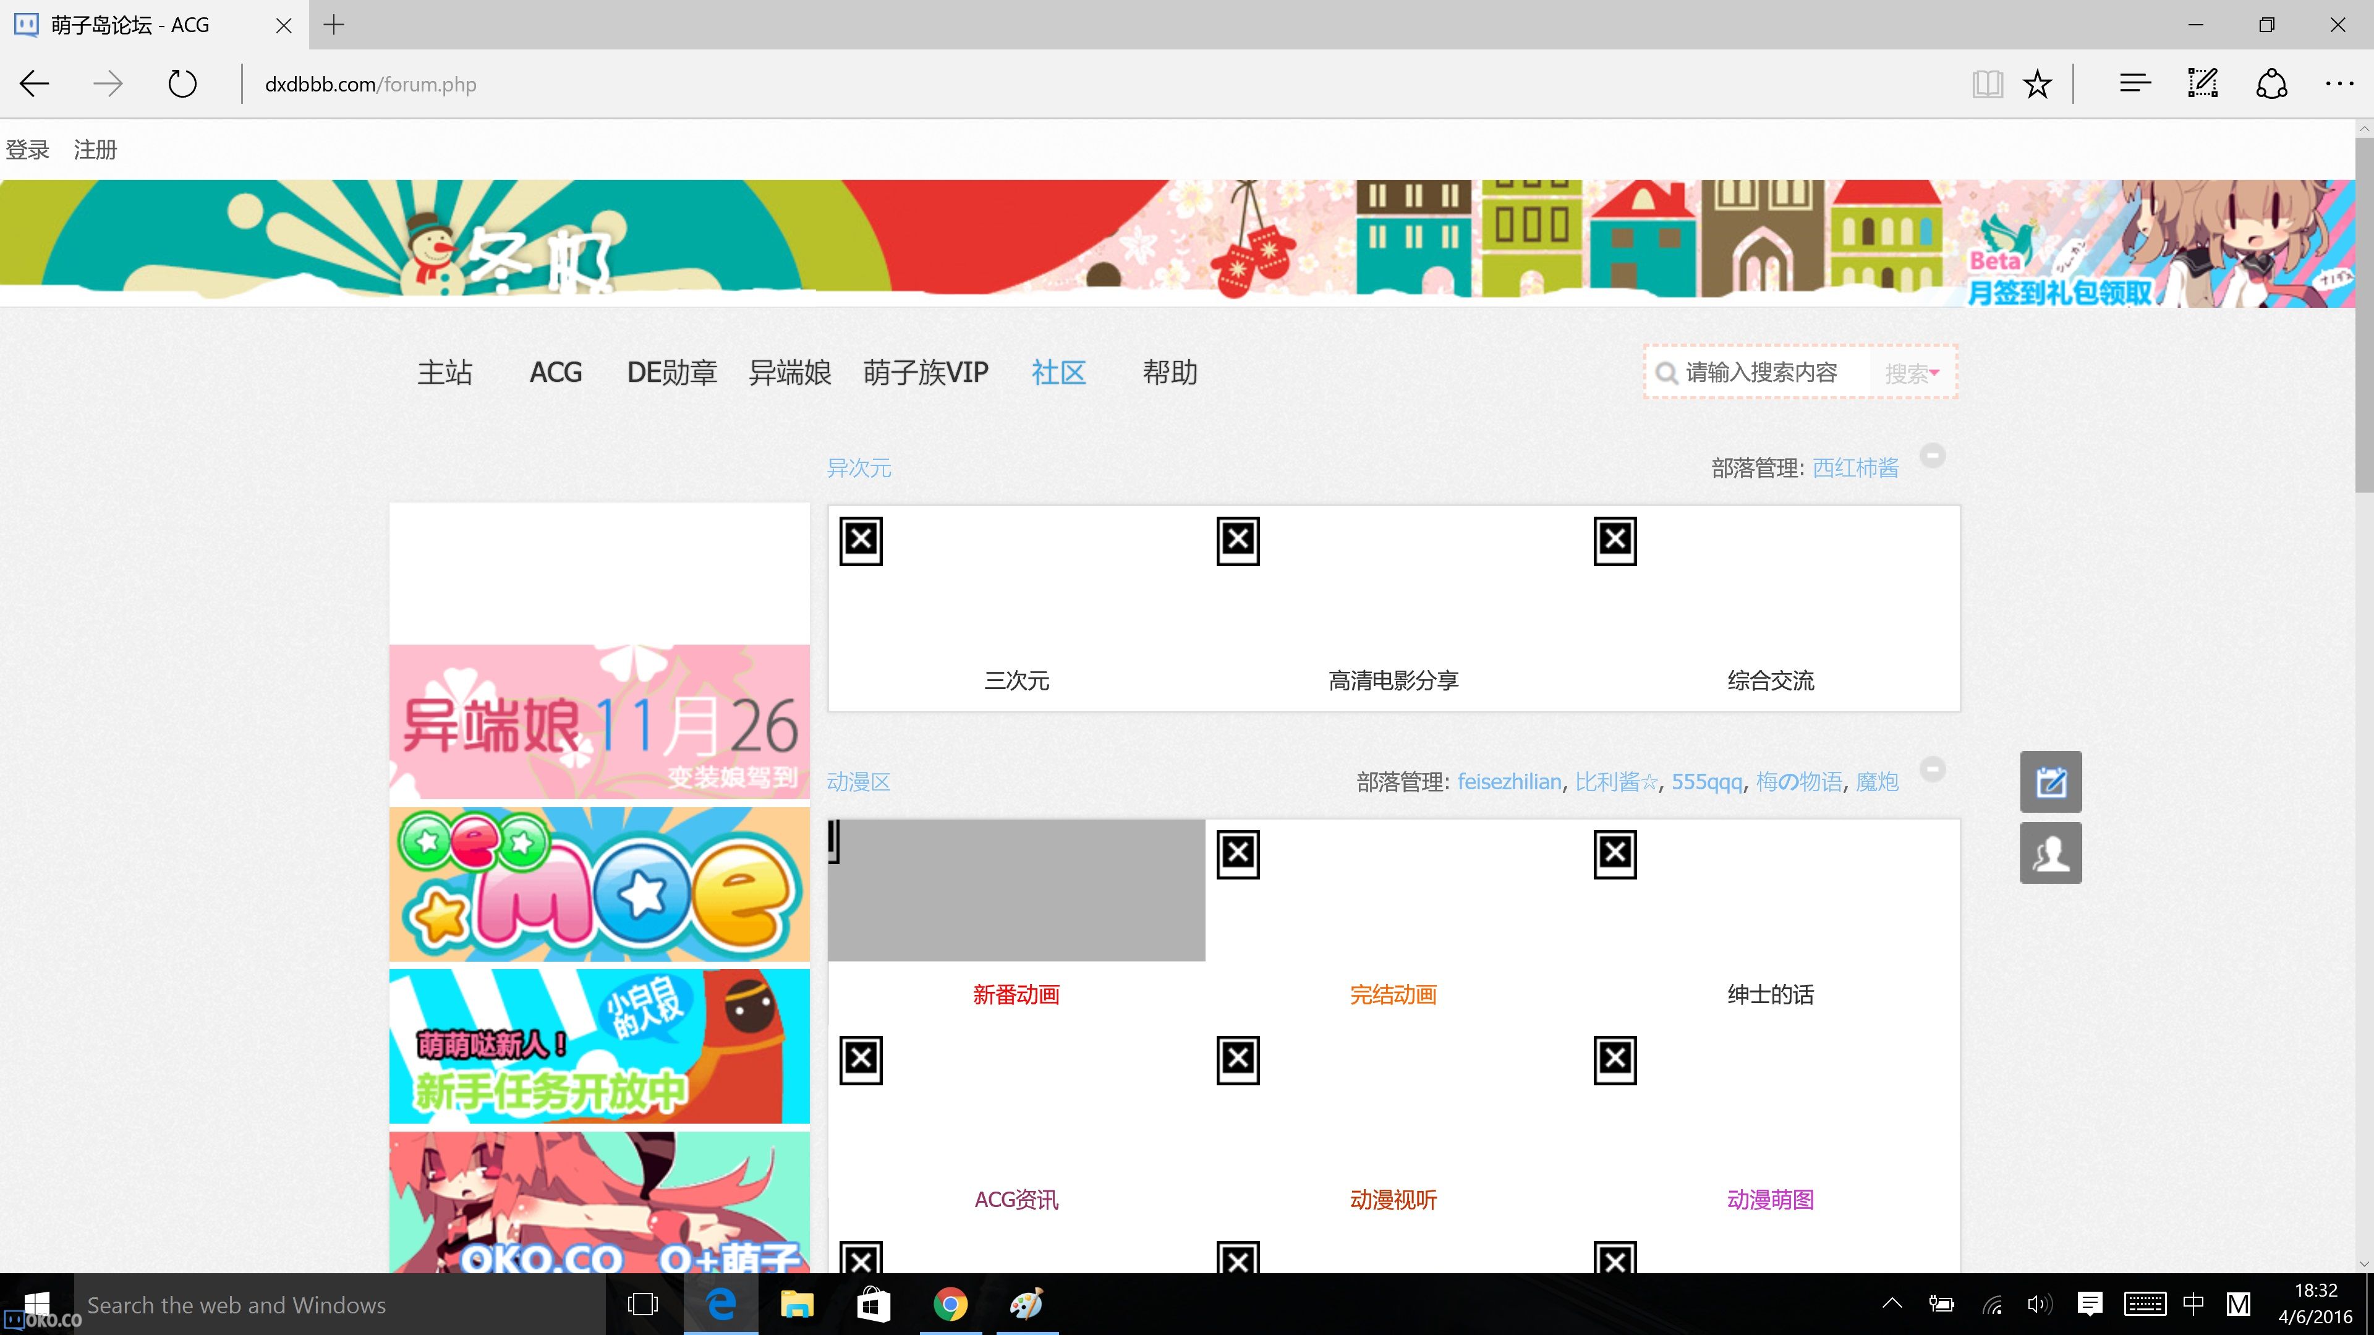Open the Windows Start menu

[37, 1303]
